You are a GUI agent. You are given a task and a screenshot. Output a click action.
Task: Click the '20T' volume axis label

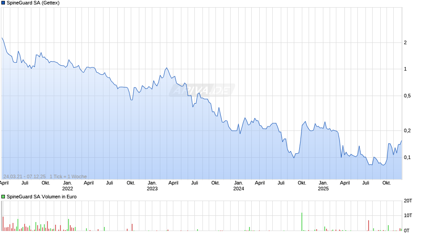(408, 201)
